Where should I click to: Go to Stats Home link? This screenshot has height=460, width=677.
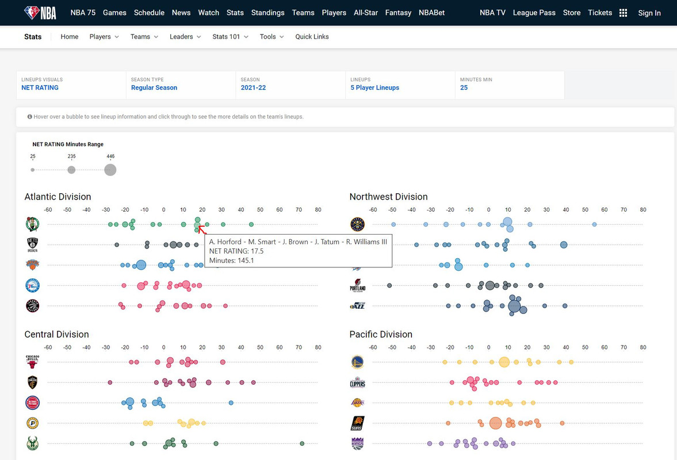click(x=70, y=37)
